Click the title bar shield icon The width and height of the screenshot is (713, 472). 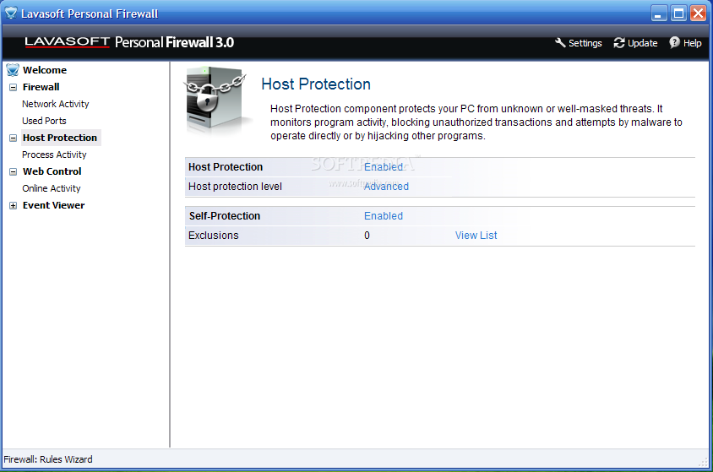[x=11, y=14]
